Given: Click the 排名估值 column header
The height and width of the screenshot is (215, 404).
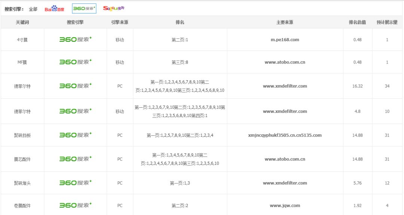Looking at the screenshot, I should (357, 22).
